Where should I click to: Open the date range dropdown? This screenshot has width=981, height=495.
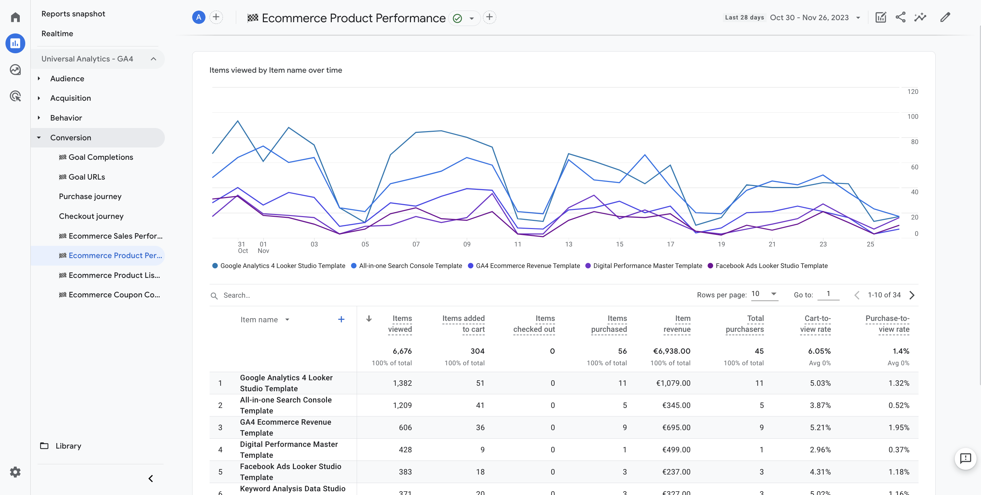858,17
